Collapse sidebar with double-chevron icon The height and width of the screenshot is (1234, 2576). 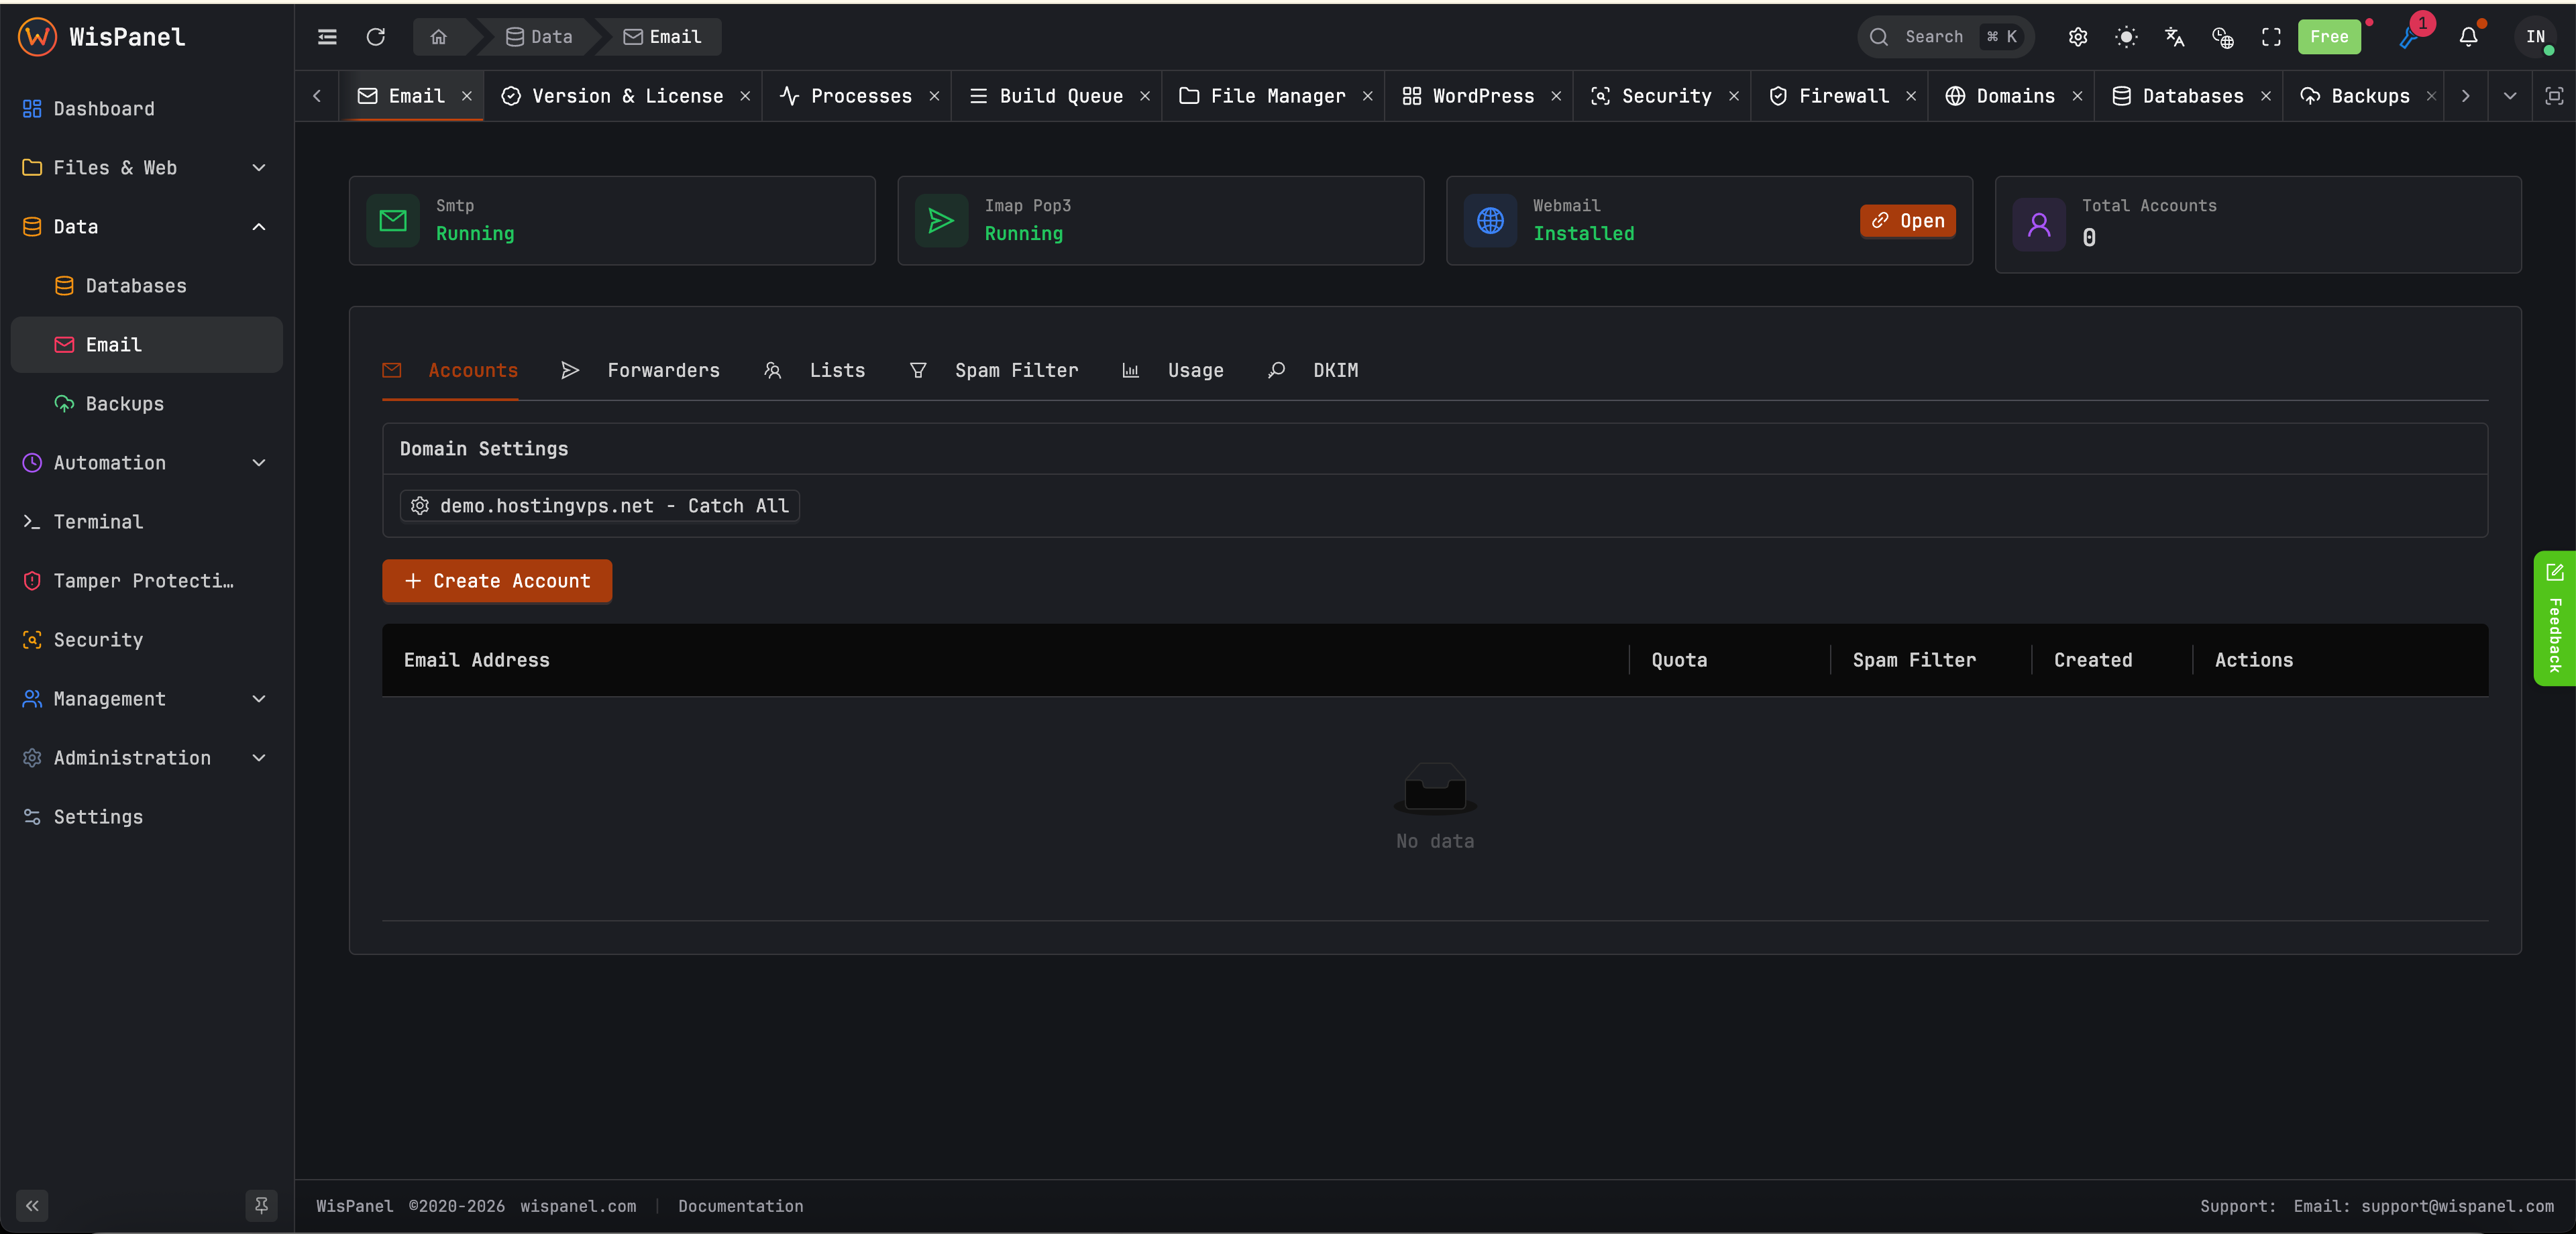[32, 1205]
